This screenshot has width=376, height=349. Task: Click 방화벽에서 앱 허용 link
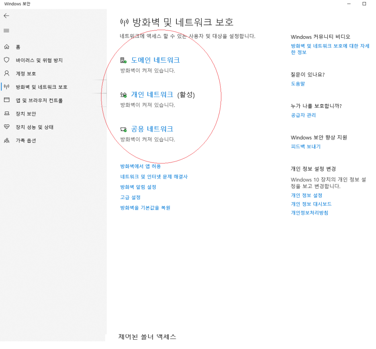(x=141, y=166)
